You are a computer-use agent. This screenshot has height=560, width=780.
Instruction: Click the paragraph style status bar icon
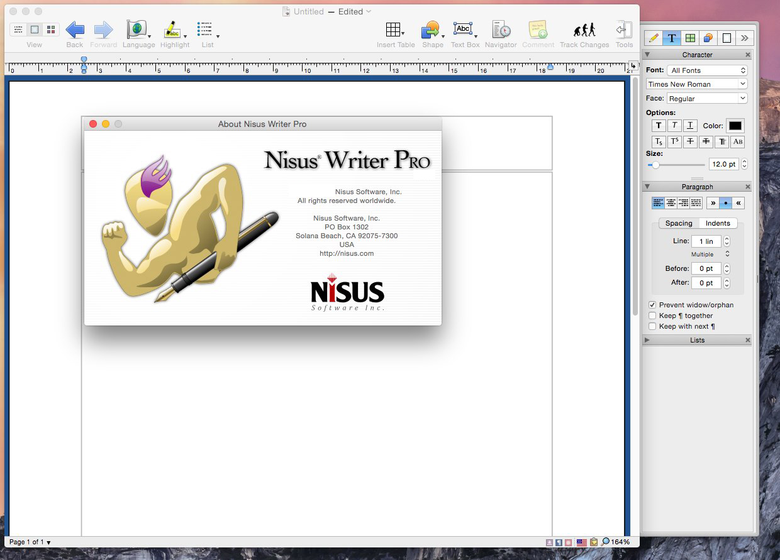point(559,542)
